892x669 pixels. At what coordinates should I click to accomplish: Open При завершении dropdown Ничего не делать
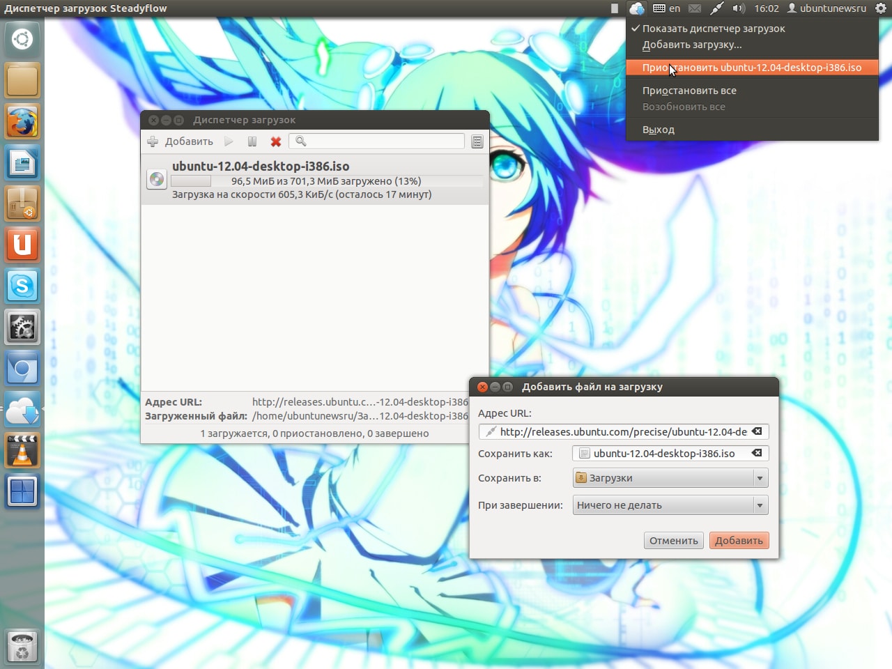[x=670, y=505]
